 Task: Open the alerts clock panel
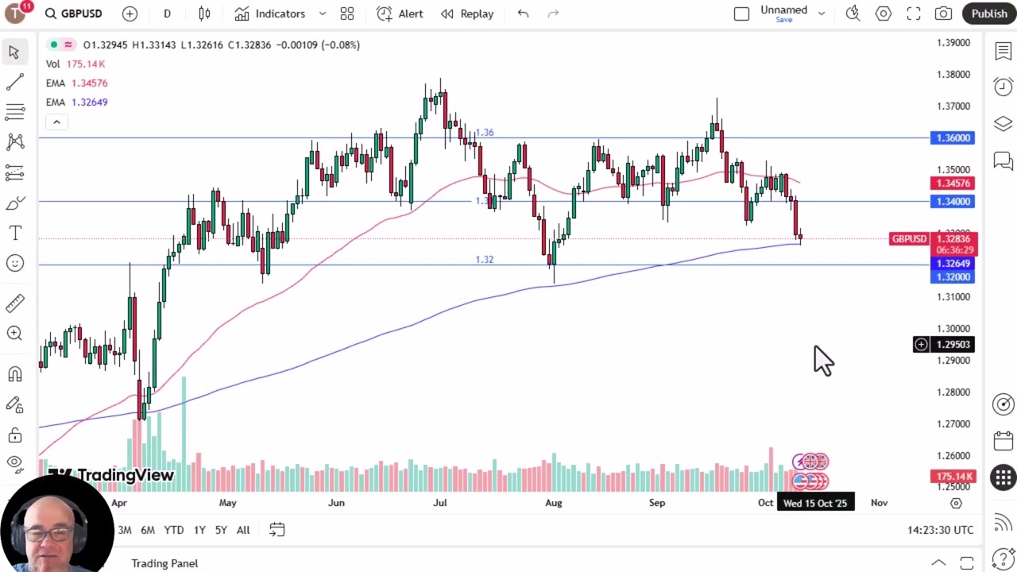click(1003, 86)
